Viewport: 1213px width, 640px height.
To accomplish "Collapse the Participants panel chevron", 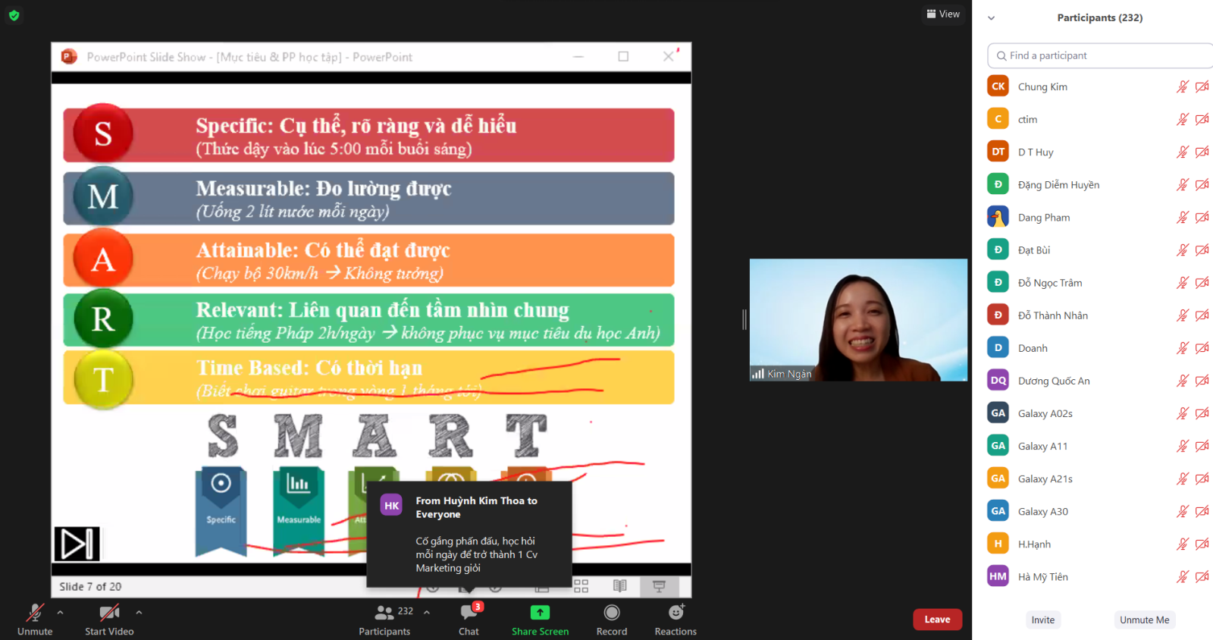I will (x=991, y=18).
